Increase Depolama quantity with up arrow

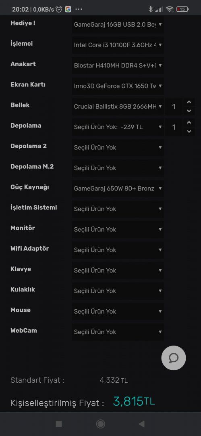[x=189, y=123]
